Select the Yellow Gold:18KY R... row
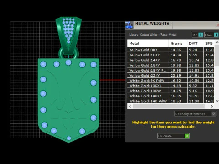 tap(171, 70)
